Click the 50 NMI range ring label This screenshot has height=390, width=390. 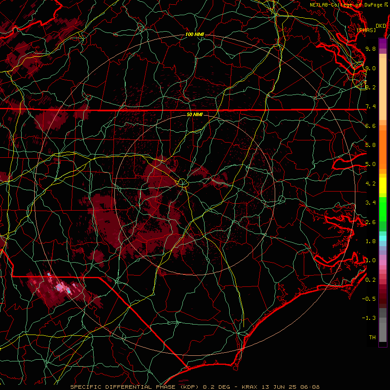(x=195, y=114)
